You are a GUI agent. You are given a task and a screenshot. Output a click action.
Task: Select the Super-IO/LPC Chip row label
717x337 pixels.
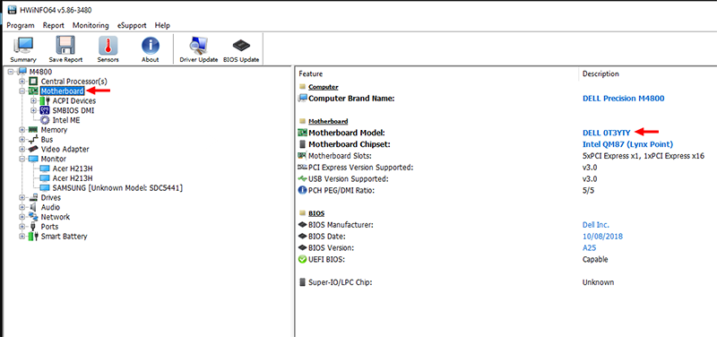pos(341,282)
